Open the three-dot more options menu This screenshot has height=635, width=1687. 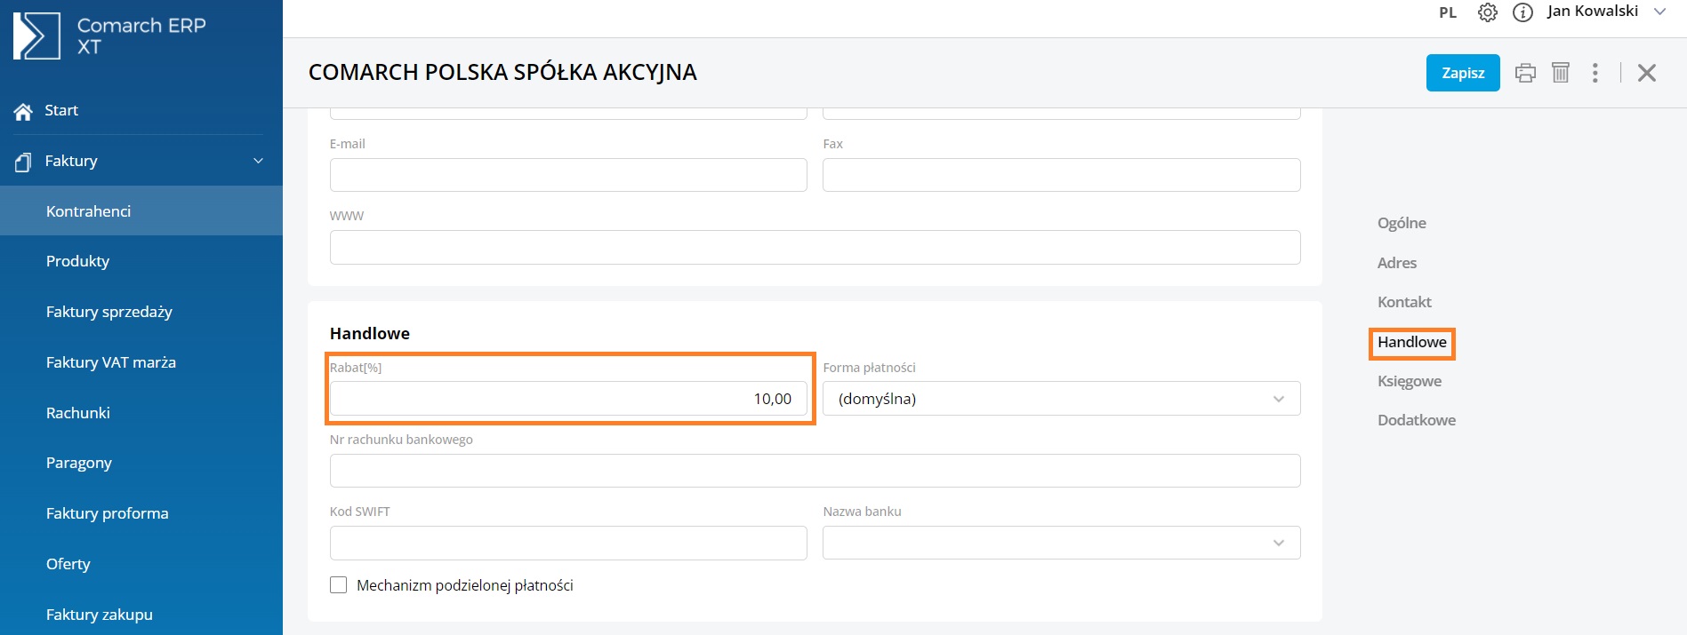click(x=1595, y=73)
